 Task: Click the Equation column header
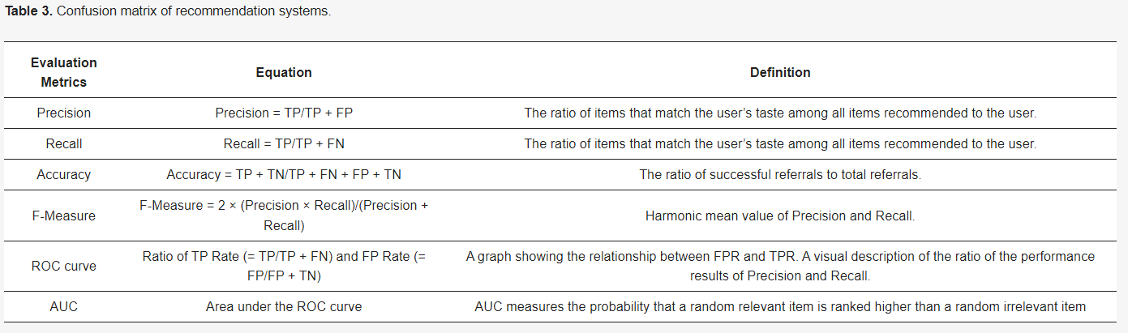click(x=284, y=72)
